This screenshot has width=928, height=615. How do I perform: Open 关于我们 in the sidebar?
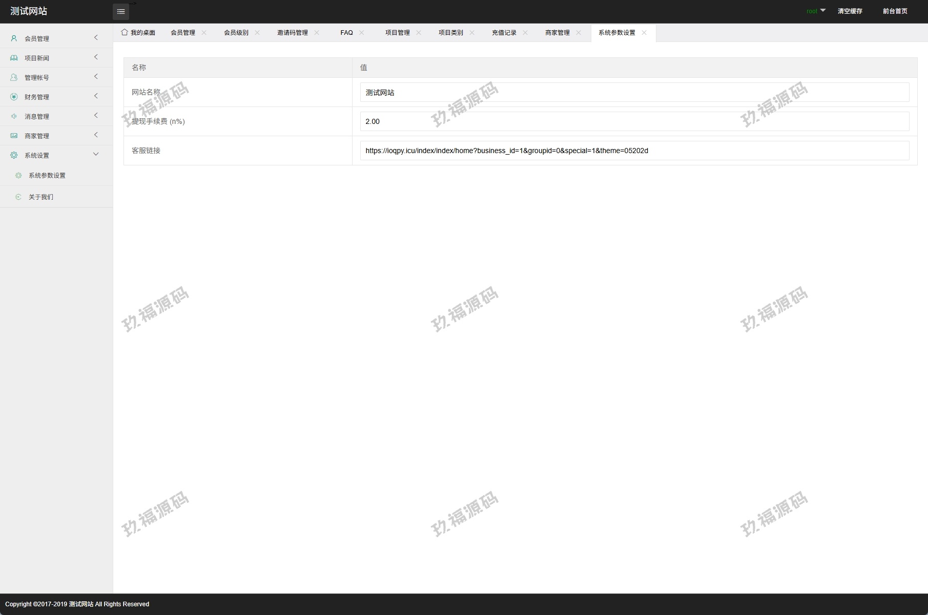click(x=41, y=197)
